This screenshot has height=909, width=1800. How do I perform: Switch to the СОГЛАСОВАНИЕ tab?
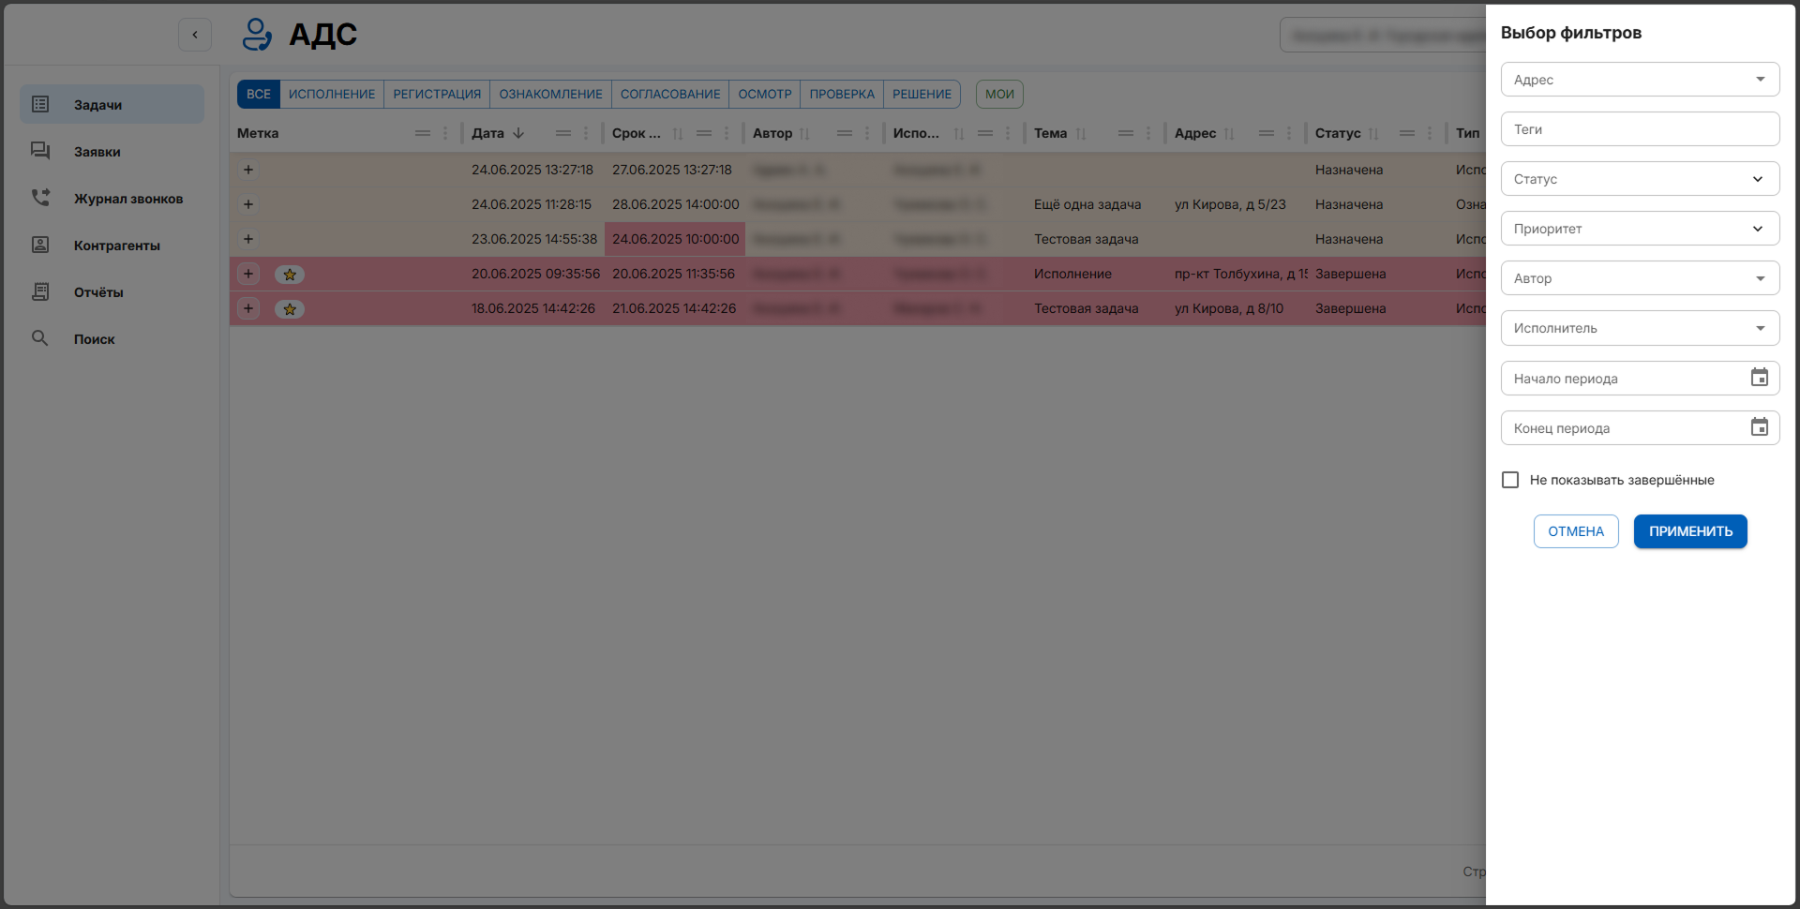[x=670, y=94]
